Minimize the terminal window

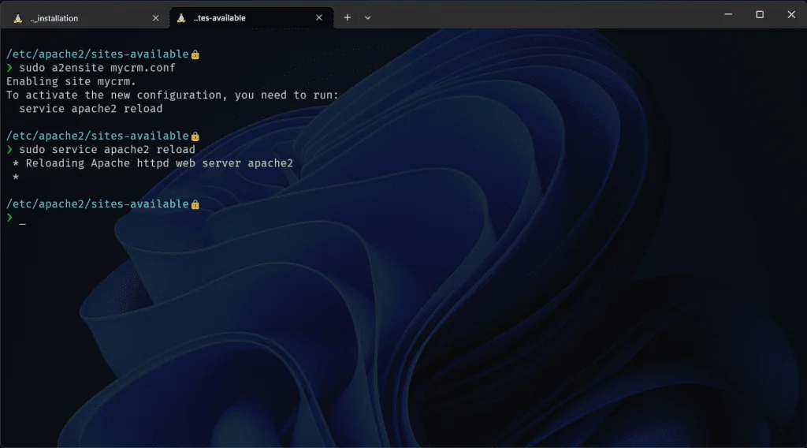728,14
